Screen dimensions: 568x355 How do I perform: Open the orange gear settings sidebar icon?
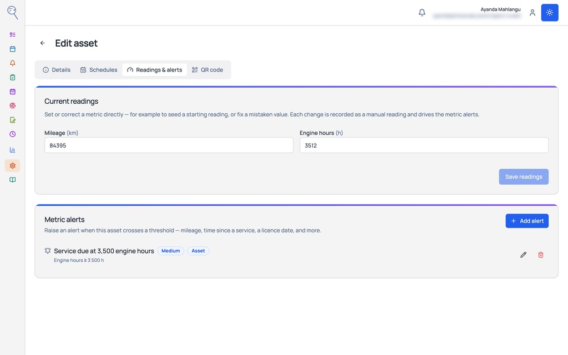[12, 165]
